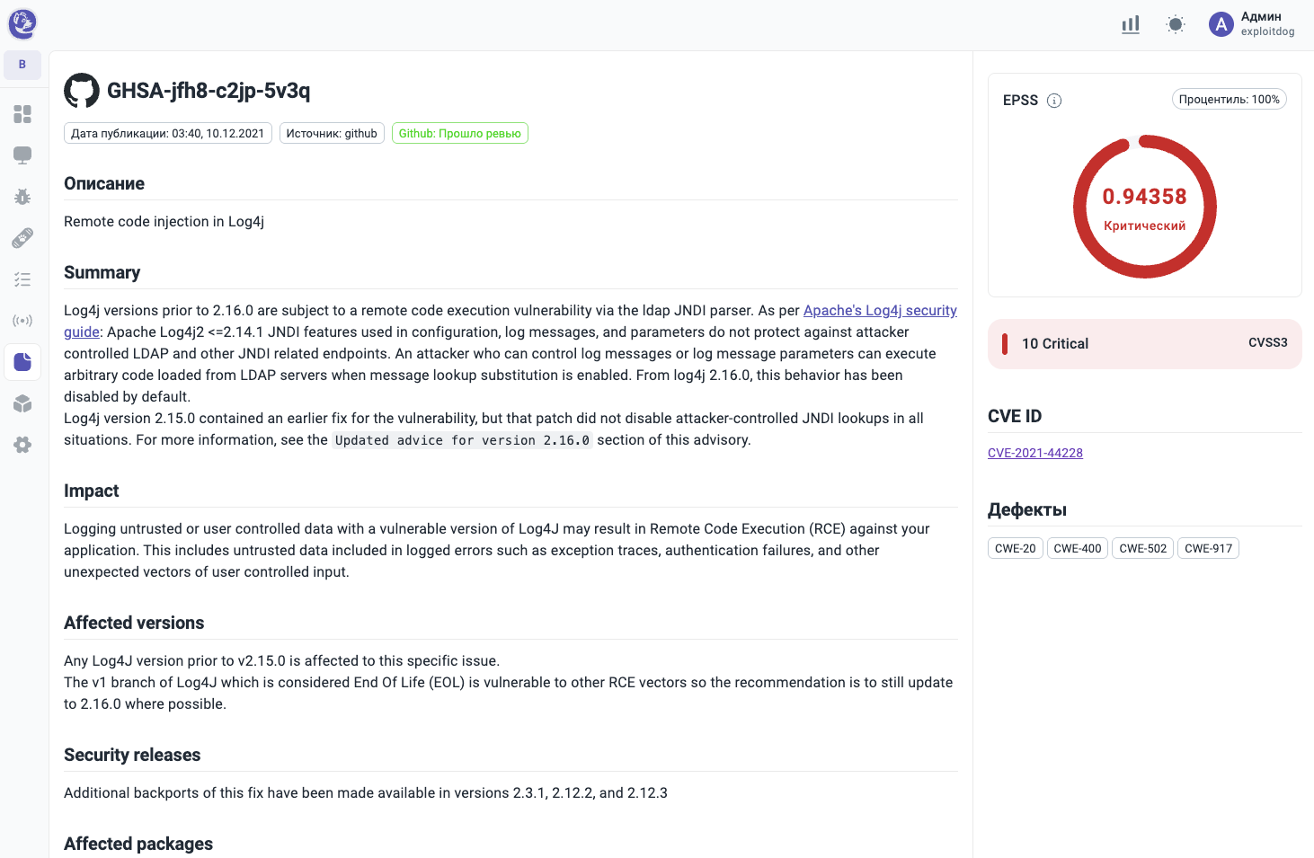Open settings gear icon in sidebar
This screenshot has height=858, width=1314.
[22, 445]
